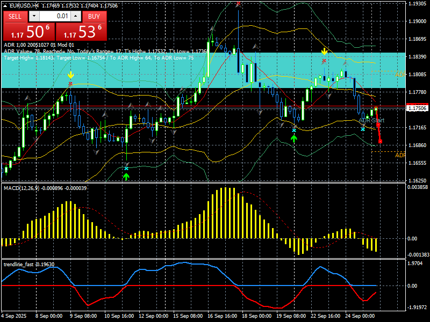Screen dimensions: 430x322
Task: Click the 24 Sep 00:00 time label
Action: pos(360,316)
